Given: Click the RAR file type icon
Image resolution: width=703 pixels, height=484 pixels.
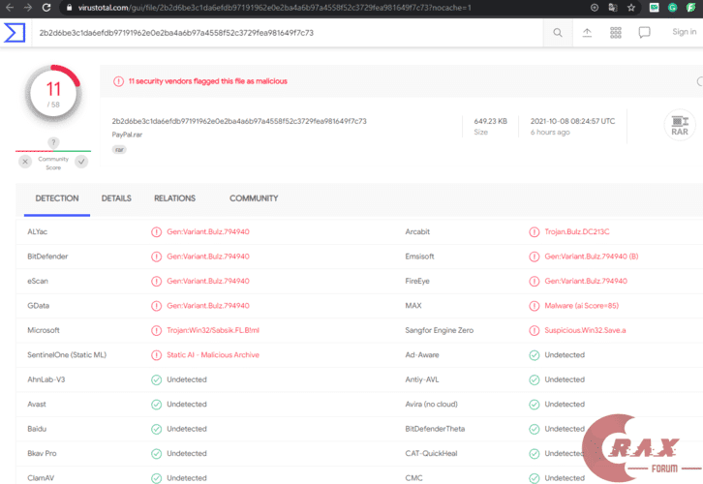Looking at the screenshot, I should tap(680, 126).
